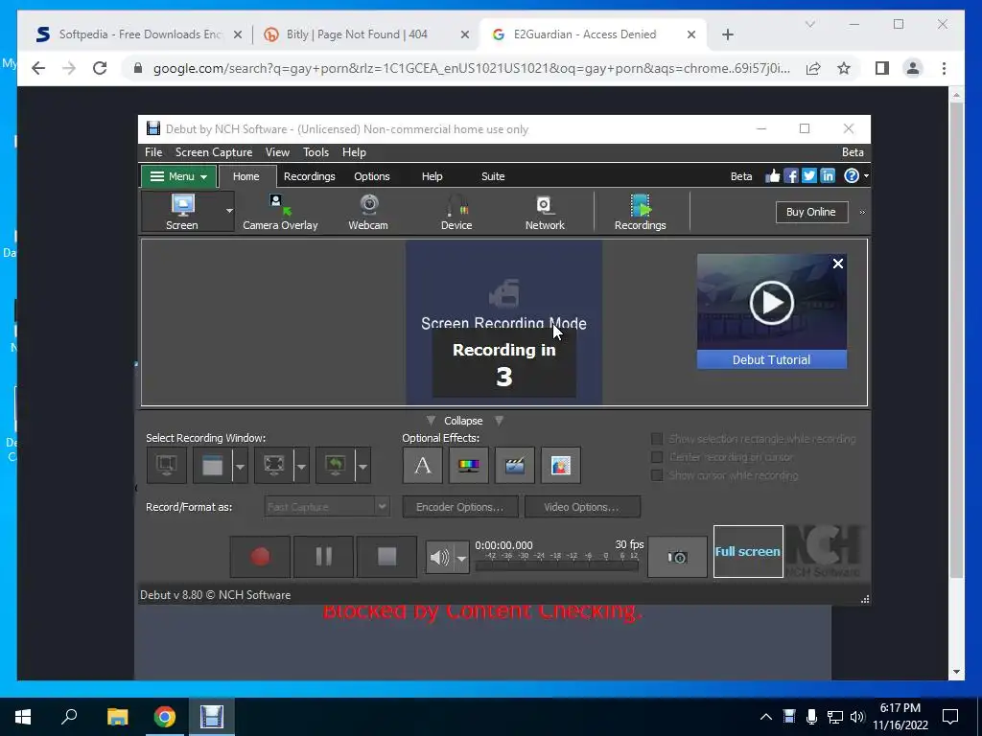Collapse the preview panel
Screen dimensions: 982x736
pyautogui.click(x=463, y=421)
